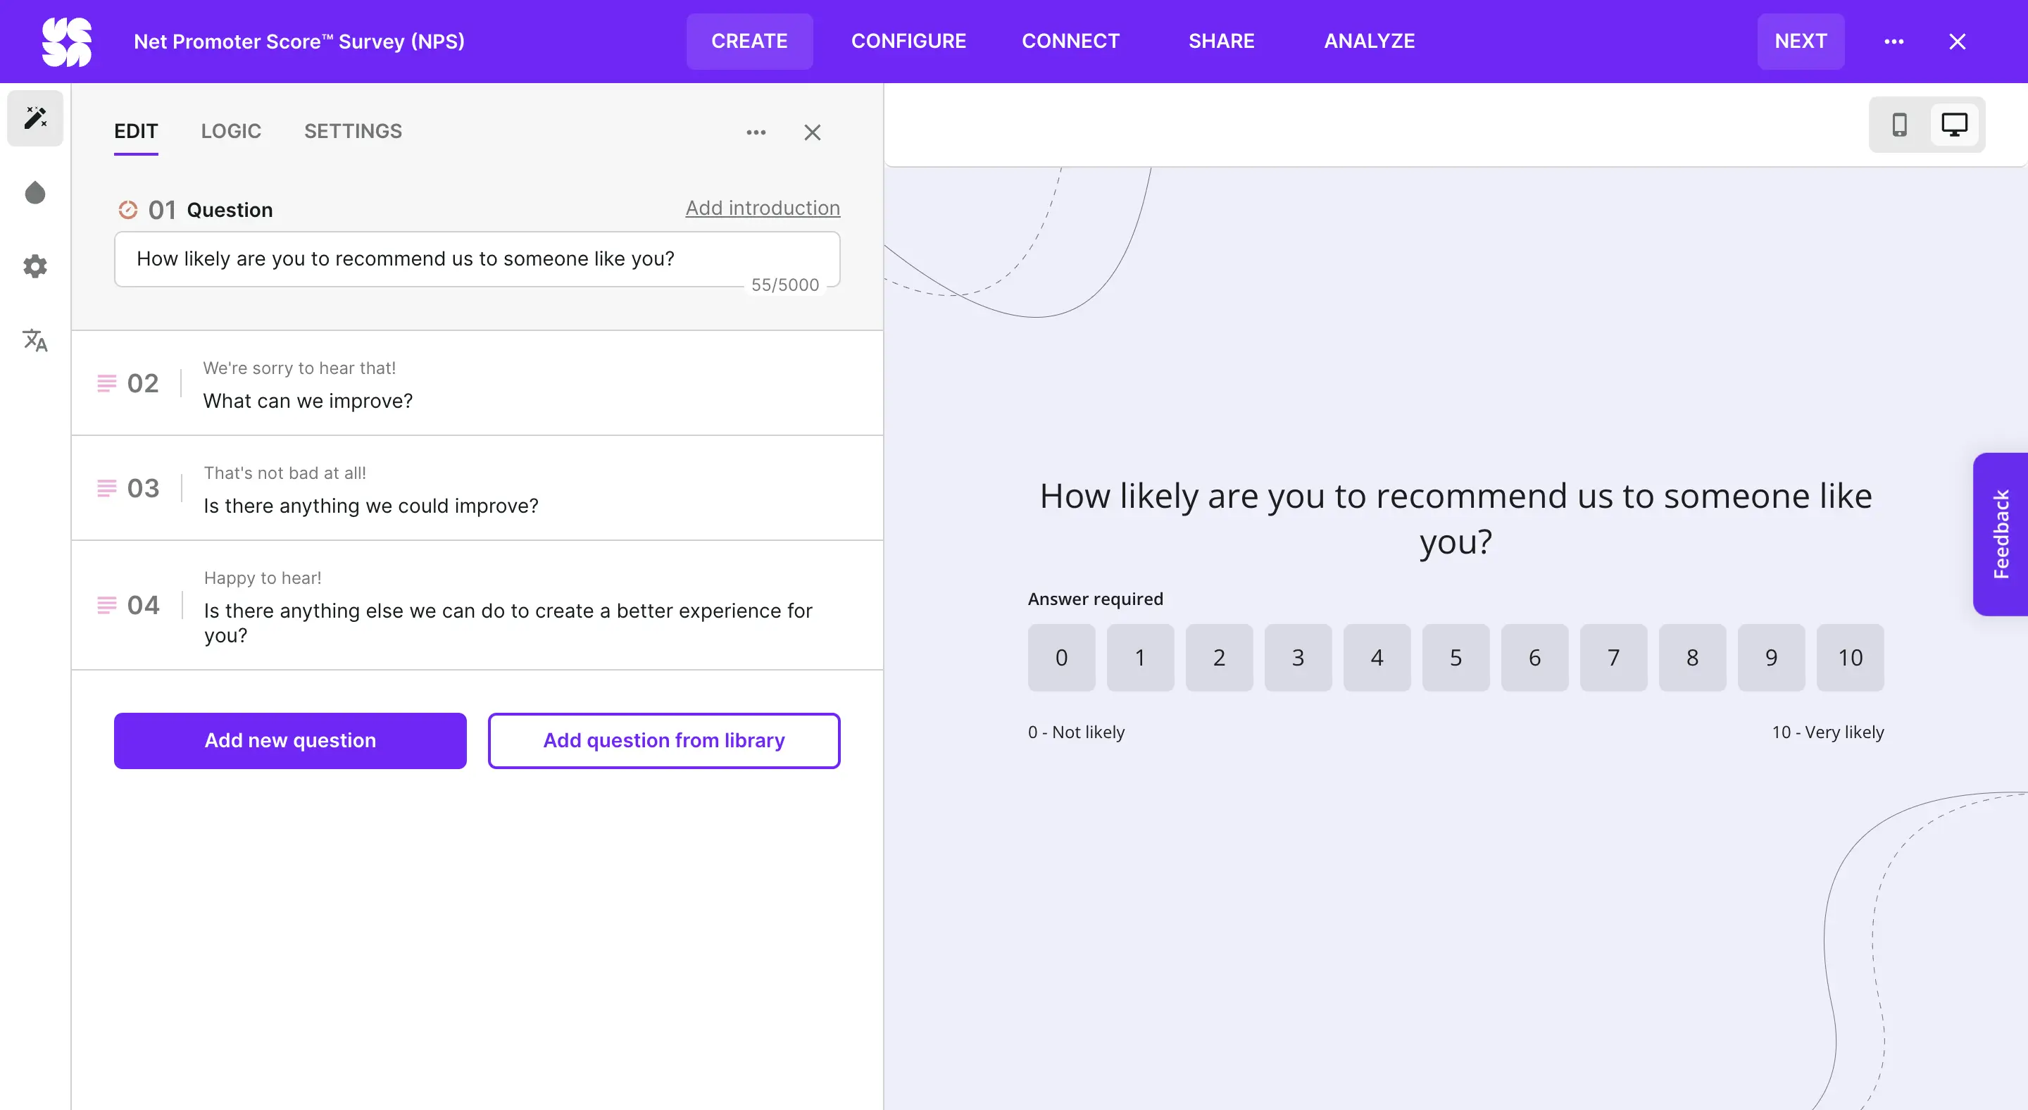Viewport: 2028px width, 1110px height.
Task: Click the magic wand editor icon in sidebar
Action: tap(35, 118)
